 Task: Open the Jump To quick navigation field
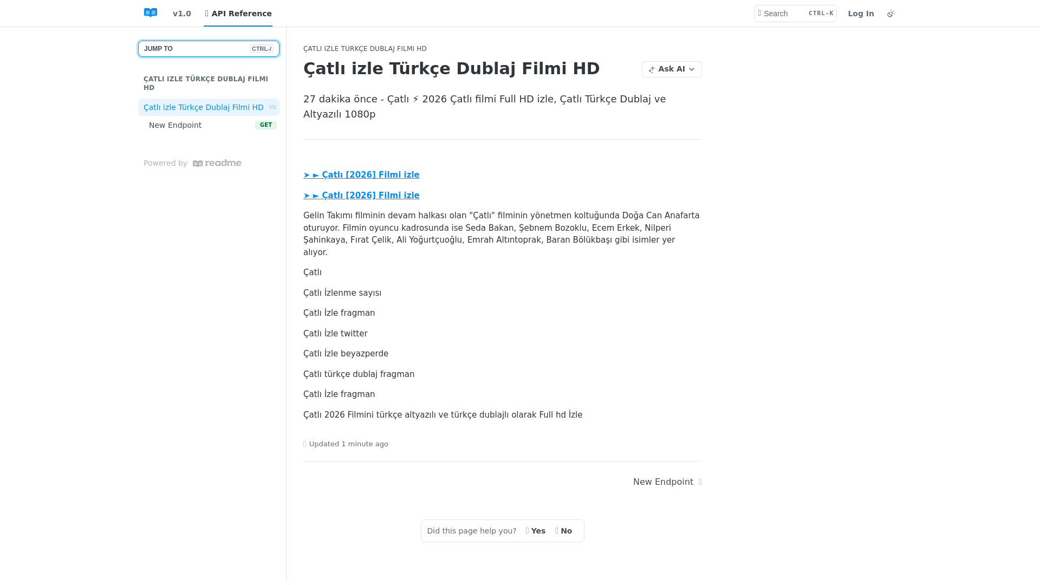(209, 49)
